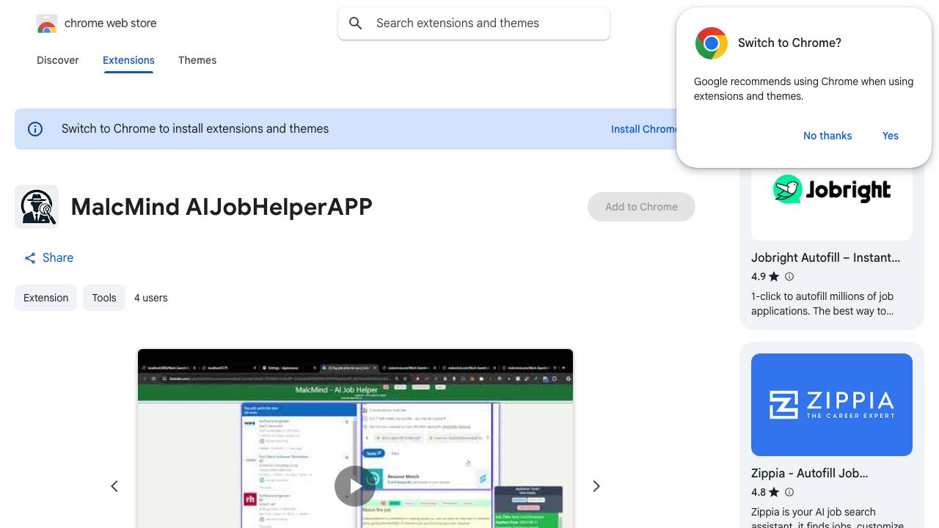939x528 pixels.
Task: Open Zippia - Autofill Job... listing
Action: [x=810, y=473]
